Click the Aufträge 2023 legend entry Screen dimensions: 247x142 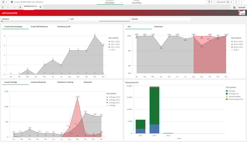click(113, 97)
